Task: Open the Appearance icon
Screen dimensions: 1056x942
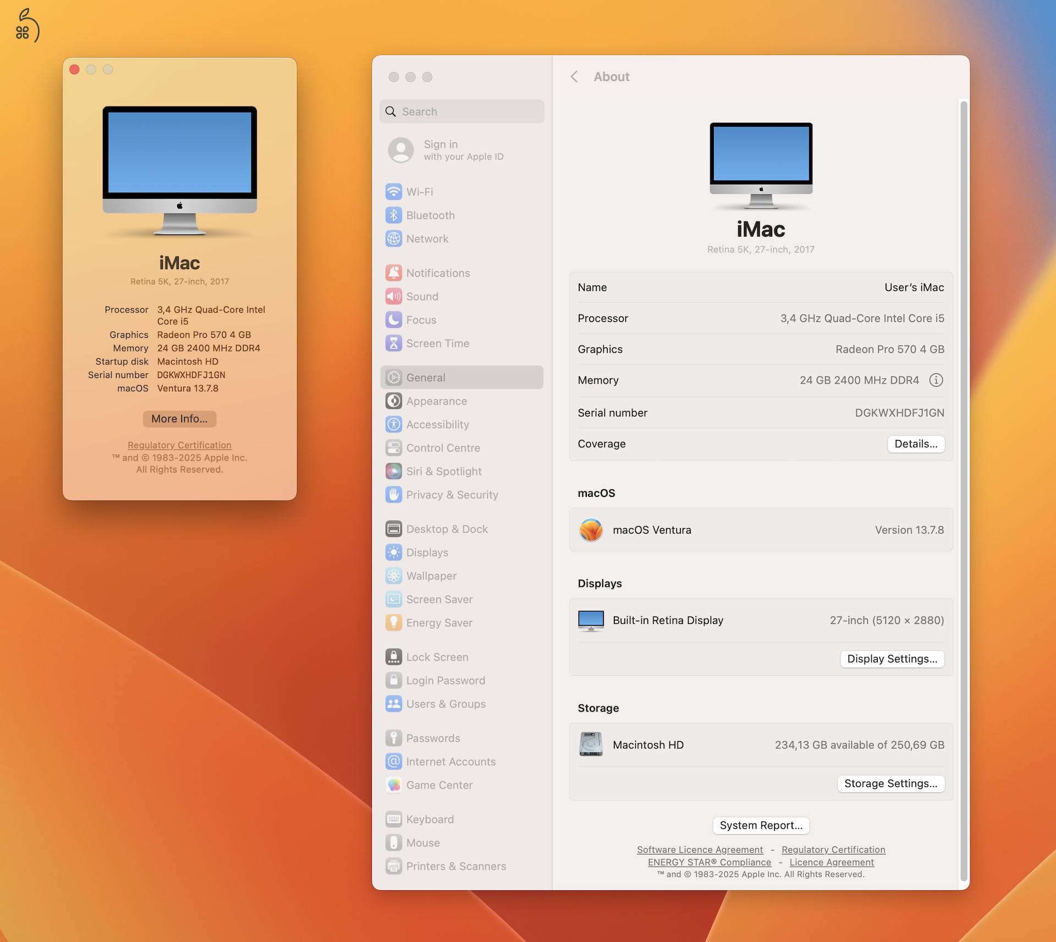Action: pos(393,401)
